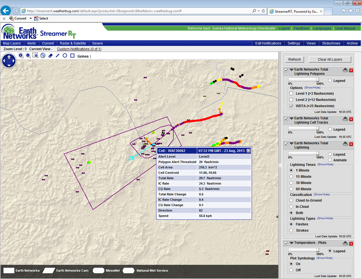Uncheck Temperature - Plots layer checkbox

click(286, 243)
